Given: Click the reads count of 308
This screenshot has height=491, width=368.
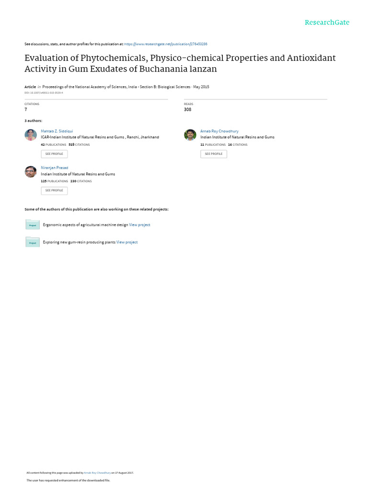Looking at the screenshot, I should point(187,110).
